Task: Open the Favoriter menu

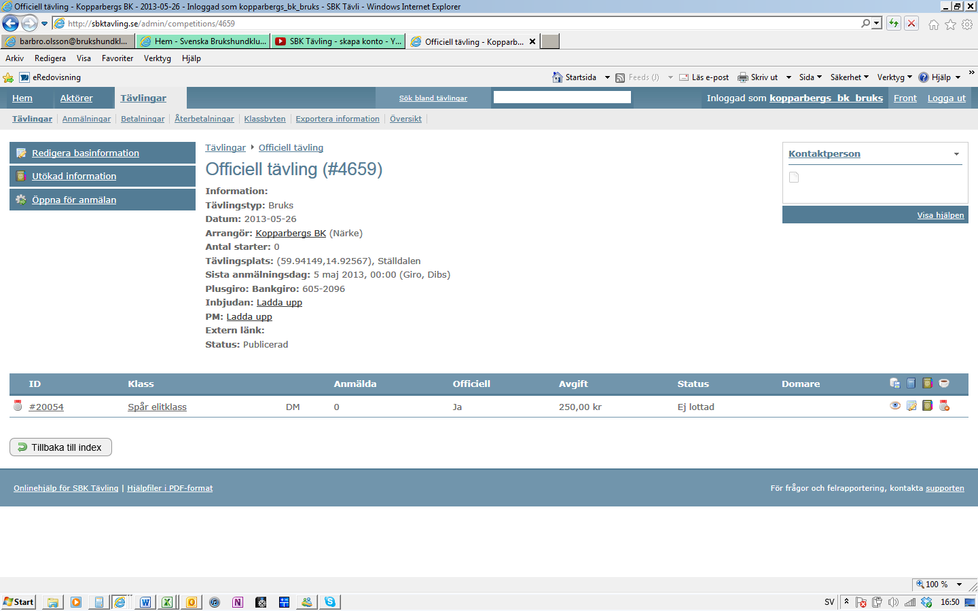Action: point(117,58)
